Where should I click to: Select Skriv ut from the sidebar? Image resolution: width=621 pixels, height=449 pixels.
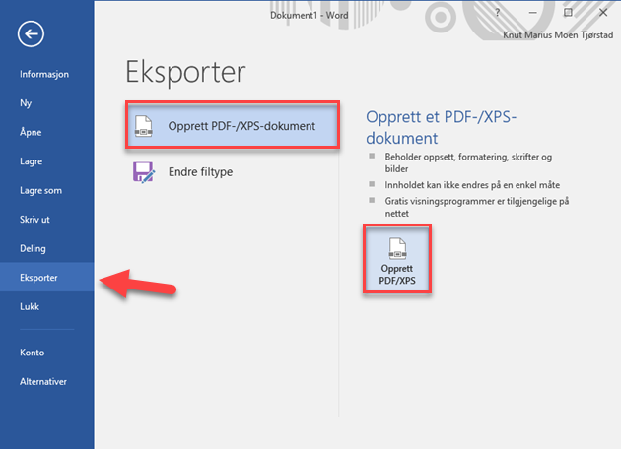click(35, 220)
